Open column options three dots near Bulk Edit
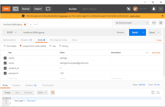The width and height of the screenshot is (165, 107). [x=147, y=53]
